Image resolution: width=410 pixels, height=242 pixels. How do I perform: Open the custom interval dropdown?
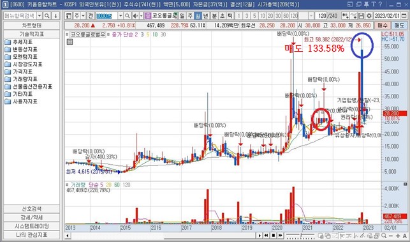[x=311, y=16]
